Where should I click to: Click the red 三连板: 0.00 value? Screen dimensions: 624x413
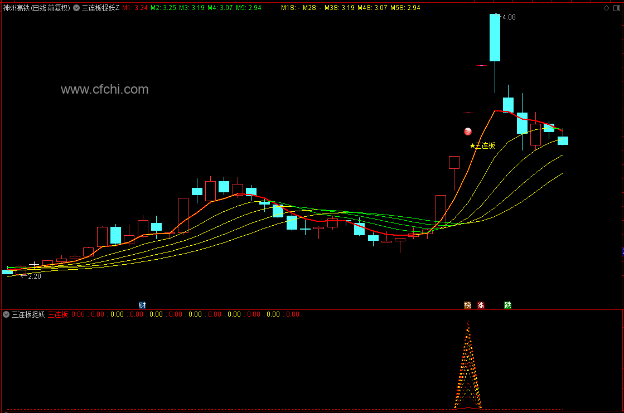[66, 314]
